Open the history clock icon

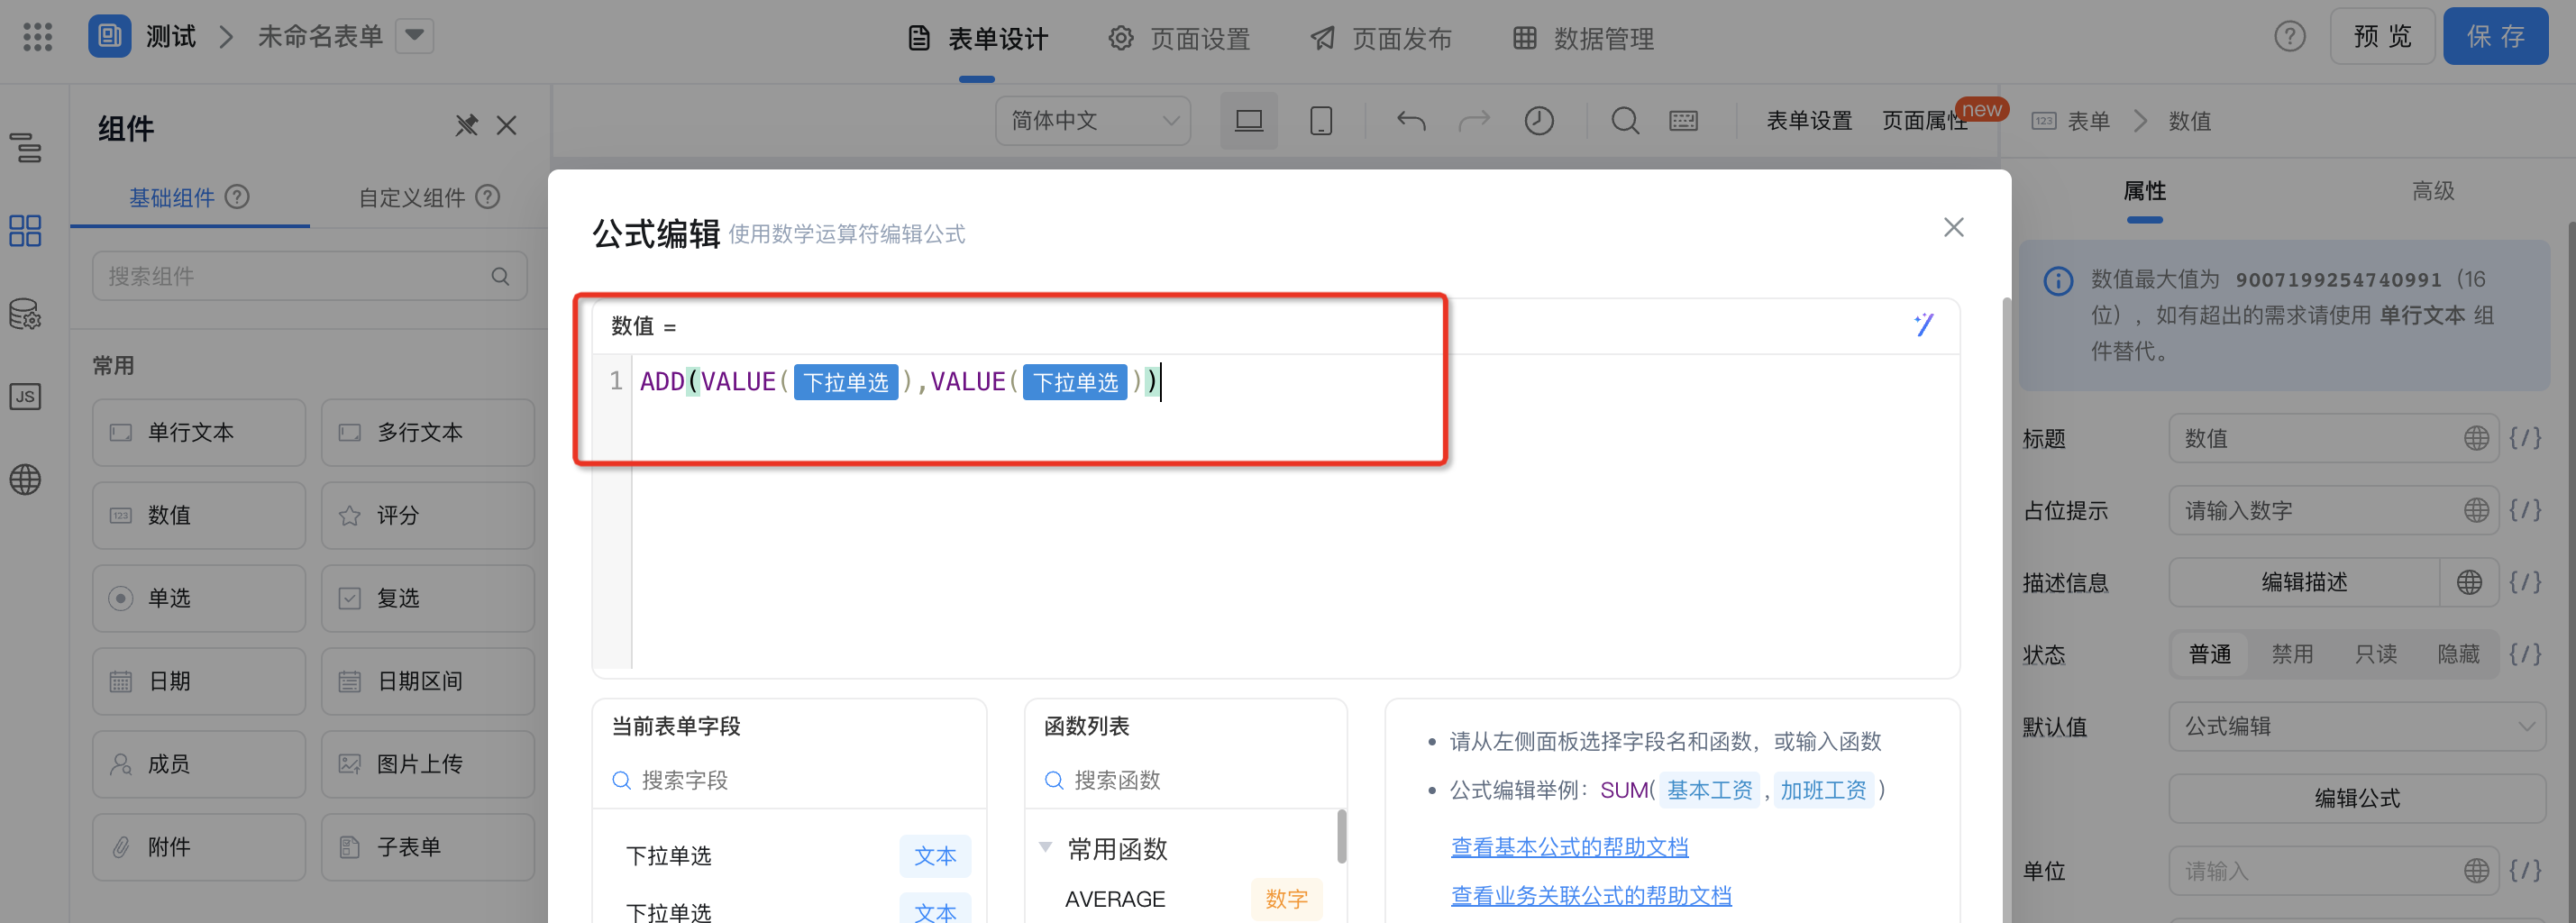point(1539,121)
